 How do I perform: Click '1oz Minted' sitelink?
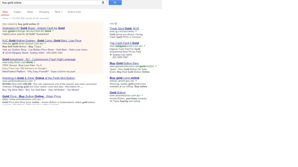coord(73,90)
